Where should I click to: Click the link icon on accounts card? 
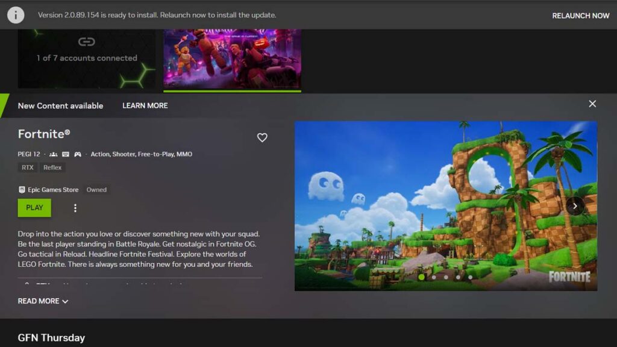coord(87,42)
